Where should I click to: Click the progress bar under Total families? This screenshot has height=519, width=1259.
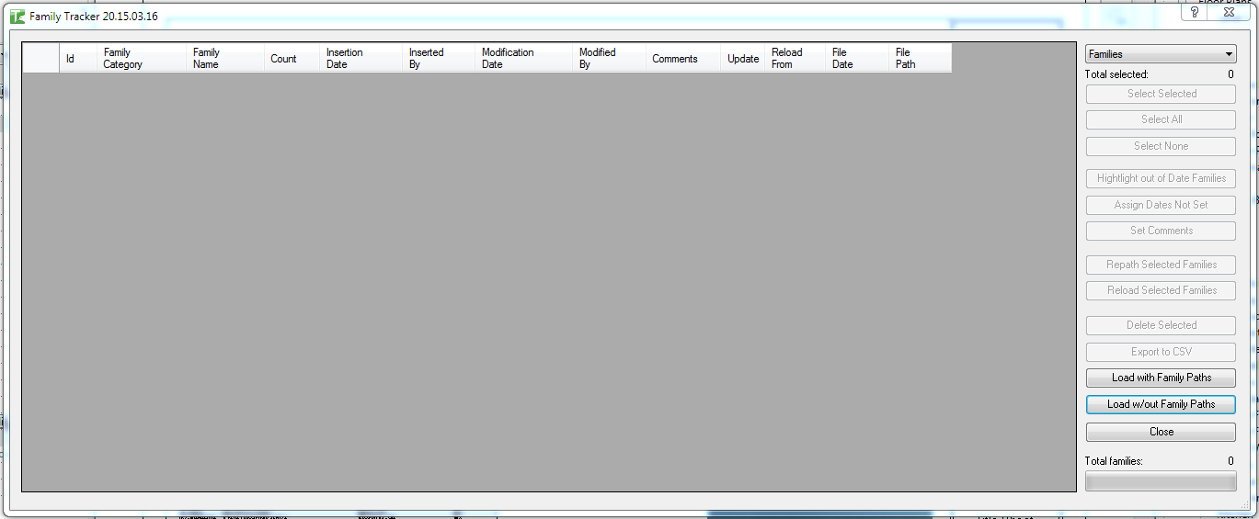(1161, 481)
